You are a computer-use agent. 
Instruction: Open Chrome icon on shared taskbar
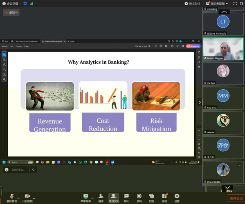(91, 162)
